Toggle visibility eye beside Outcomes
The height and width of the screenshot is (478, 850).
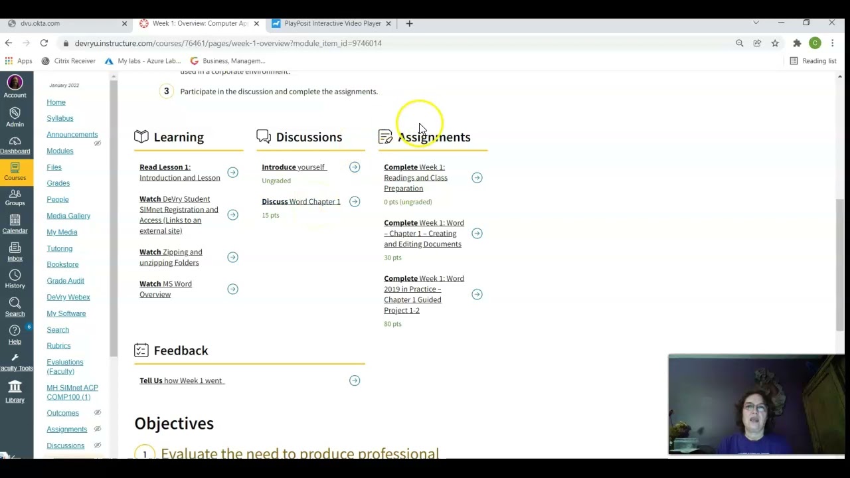pyautogui.click(x=98, y=413)
